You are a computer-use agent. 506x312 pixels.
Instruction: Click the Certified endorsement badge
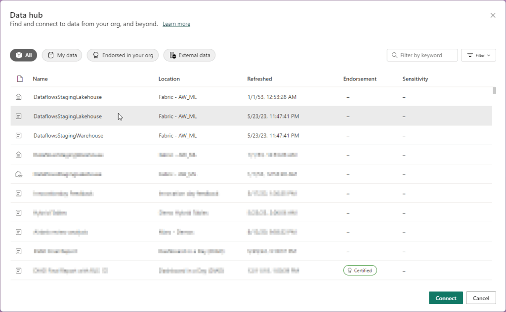pyautogui.click(x=360, y=271)
